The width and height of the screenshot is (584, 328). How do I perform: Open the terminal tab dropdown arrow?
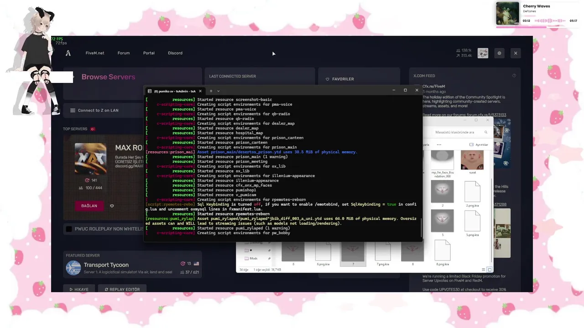coord(218,91)
